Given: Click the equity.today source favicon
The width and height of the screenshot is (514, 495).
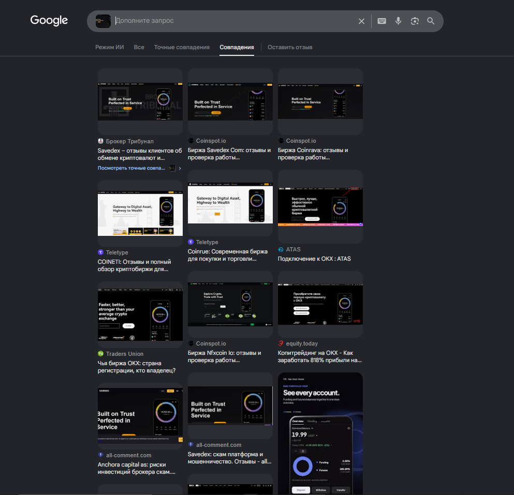Looking at the screenshot, I should click(x=281, y=343).
